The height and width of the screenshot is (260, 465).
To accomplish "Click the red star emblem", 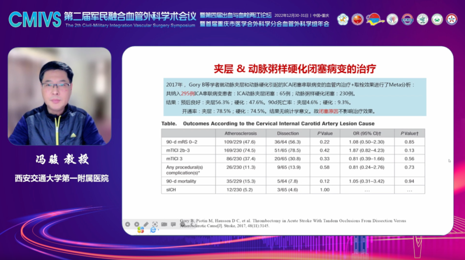I will tap(452, 19).
